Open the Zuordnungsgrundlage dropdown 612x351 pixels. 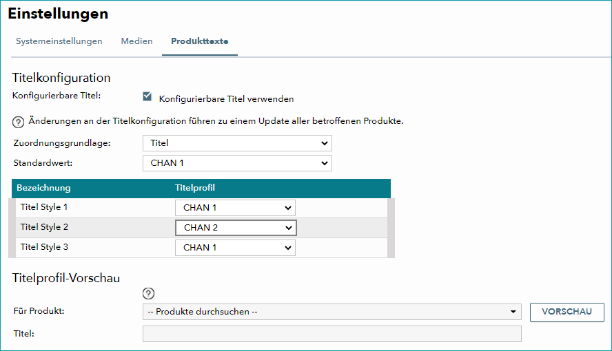(237, 143)
